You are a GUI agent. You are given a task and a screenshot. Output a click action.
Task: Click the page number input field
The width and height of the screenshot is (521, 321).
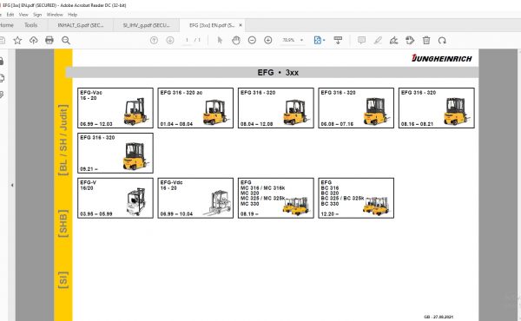coord(187,40)
